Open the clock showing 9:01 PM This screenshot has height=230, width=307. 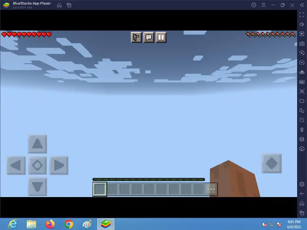tap(294, 224)
